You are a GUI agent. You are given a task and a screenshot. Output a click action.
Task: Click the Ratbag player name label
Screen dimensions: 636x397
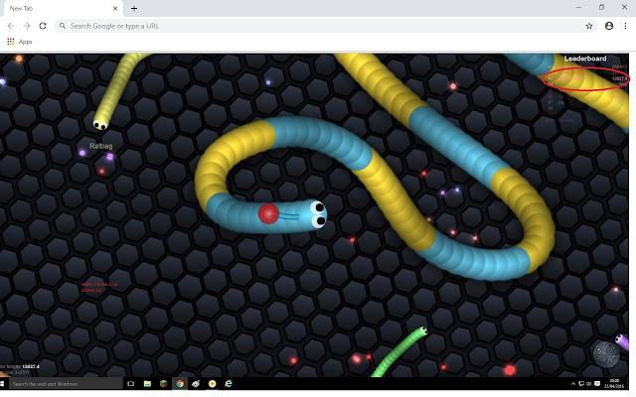click(x=101, y=146)
